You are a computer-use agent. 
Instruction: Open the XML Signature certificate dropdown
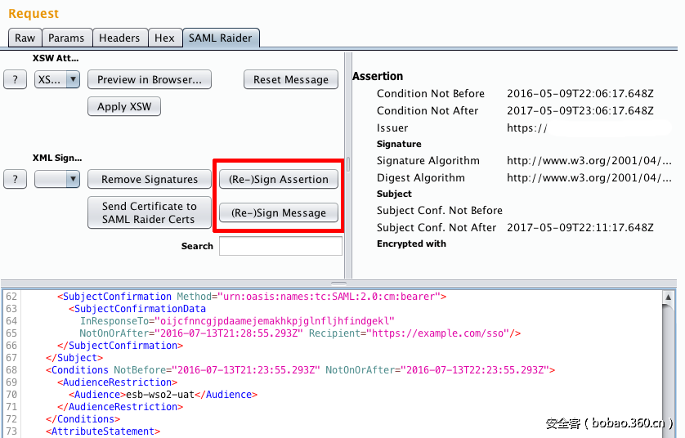57,179
